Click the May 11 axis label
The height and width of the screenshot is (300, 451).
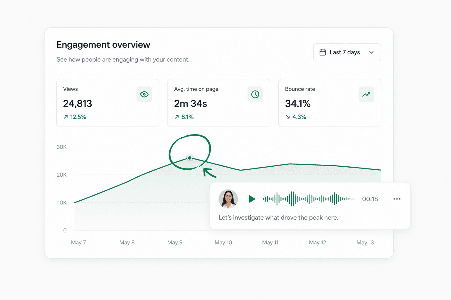pyautogui.click(x=270, y=243)
